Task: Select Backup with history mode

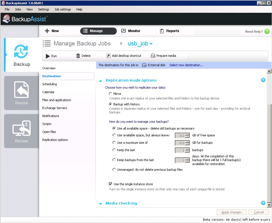Action: click(x=110, y=104)
